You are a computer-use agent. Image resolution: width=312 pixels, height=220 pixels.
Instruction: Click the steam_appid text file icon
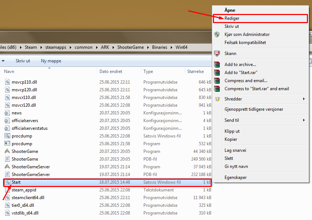click(x=7, y=190)
